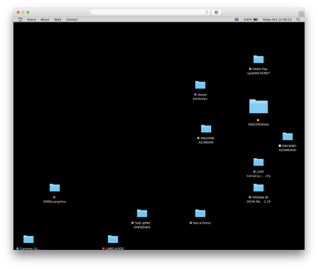Screen dimensions: 318x269
Task: Open the DADA Pop-up@ANCHORET folder
Action: (x=258, y=59)
